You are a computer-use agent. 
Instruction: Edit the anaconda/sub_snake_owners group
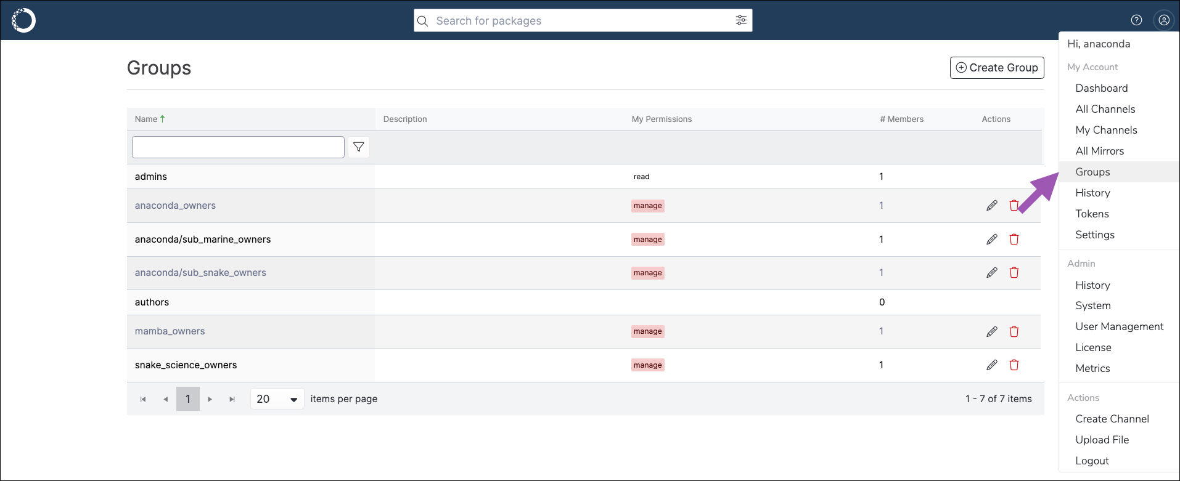[992, 273]
